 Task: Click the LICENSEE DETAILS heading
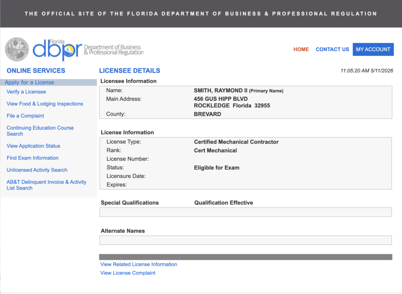coord(130,71)
